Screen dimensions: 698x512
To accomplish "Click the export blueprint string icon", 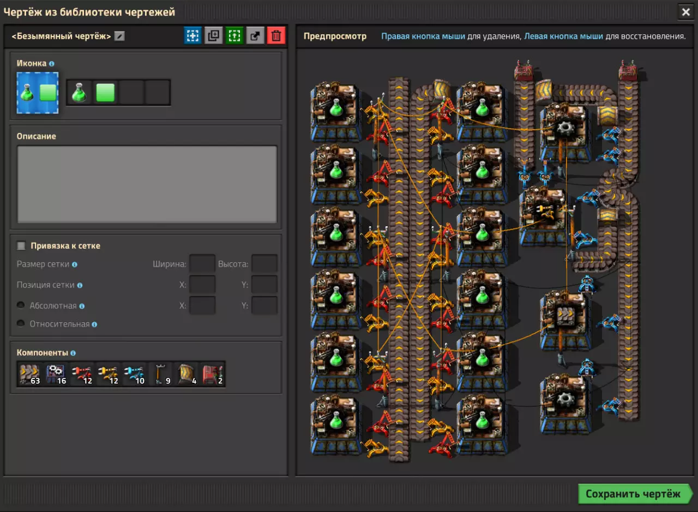I will pos(255,36).
